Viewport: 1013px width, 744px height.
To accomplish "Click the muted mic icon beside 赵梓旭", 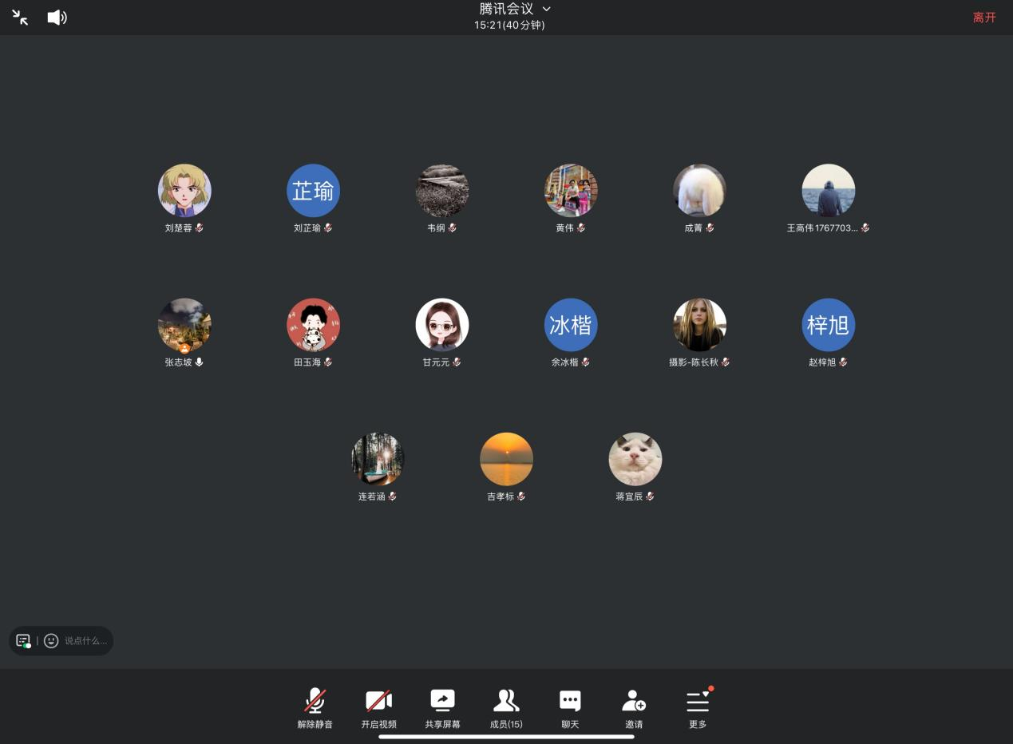I will pos(843,362).
